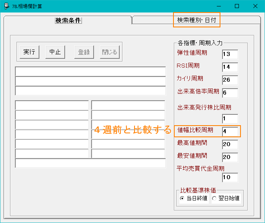Click the 出来高倍率周期 input box

tap(230, 93)
